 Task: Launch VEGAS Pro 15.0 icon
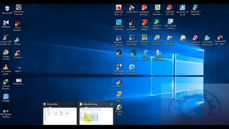(119, 54)
